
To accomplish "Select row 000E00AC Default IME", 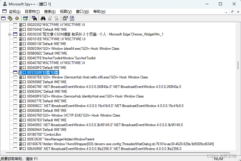I will pyautogui.click(x=43, y=92).
